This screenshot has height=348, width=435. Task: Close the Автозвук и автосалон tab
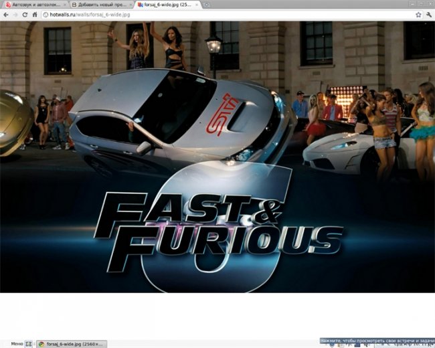click(64, 5)
